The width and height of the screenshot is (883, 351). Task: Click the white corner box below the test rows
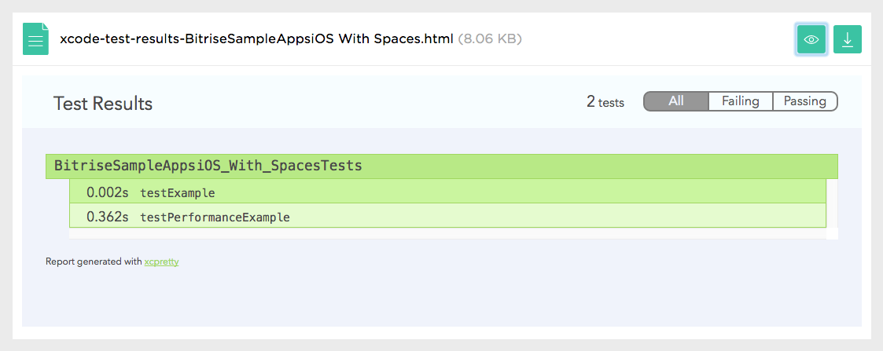pyautogui.click(x=832, y=233)
